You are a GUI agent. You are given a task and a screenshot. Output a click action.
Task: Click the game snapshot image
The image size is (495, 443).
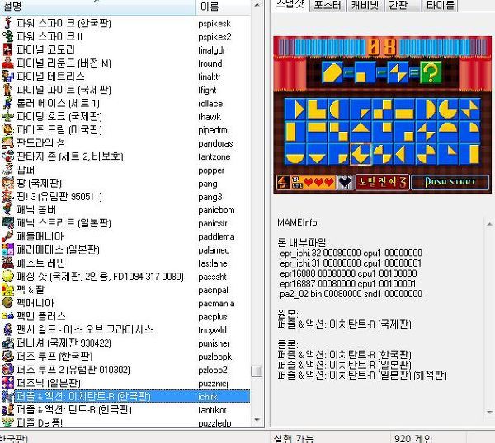[382, 114]
